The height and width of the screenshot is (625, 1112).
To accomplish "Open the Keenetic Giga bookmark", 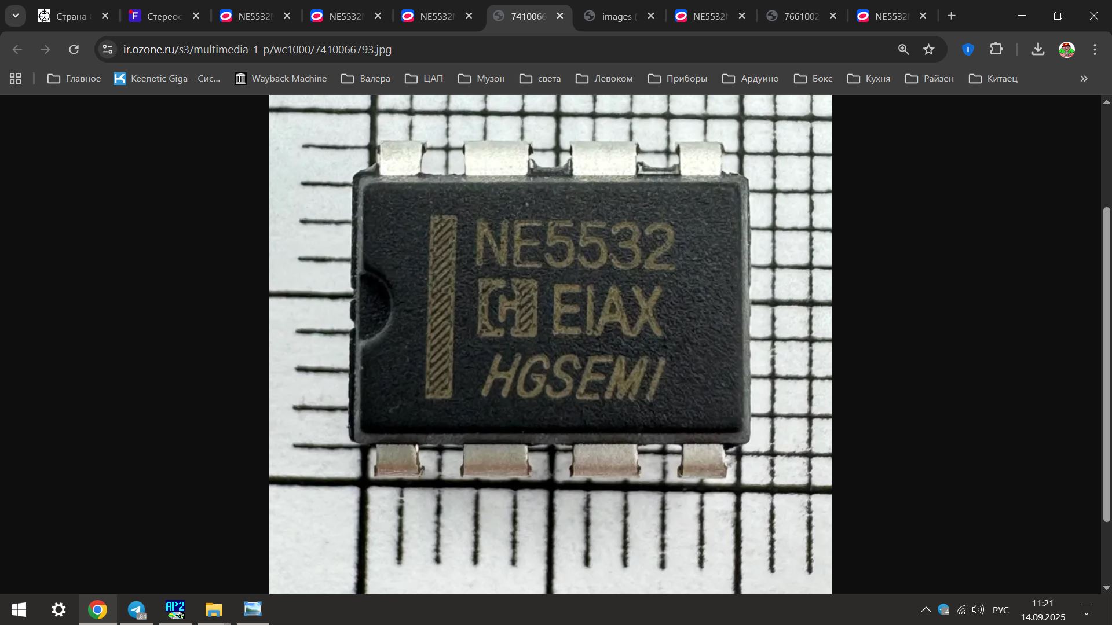I will coord(167,79).
